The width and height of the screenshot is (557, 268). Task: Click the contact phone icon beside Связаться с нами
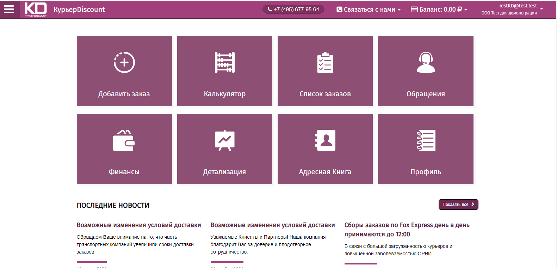click(x=339, y=10)
